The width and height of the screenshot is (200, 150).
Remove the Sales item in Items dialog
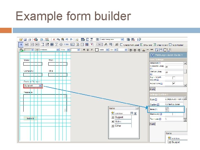click(113, 122)
